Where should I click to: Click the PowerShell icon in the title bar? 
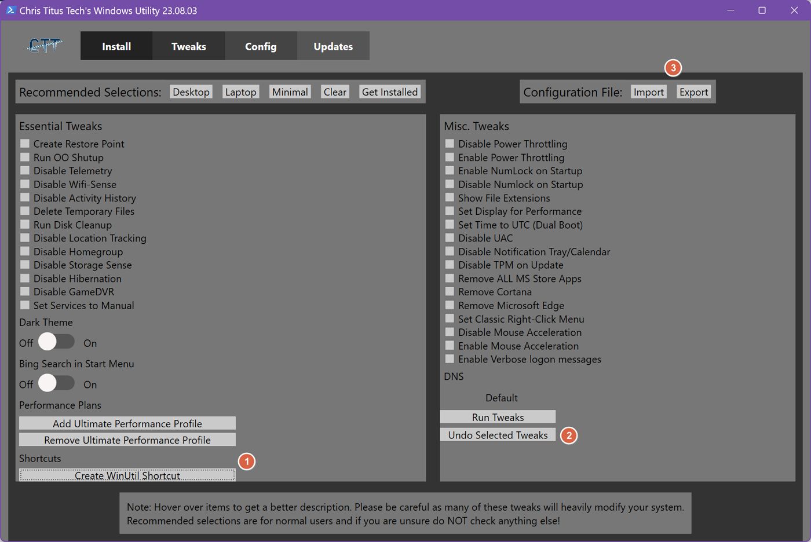coord(10,10)
